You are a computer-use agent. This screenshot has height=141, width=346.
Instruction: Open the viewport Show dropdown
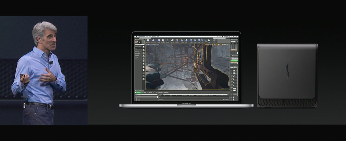coord(158,45)
